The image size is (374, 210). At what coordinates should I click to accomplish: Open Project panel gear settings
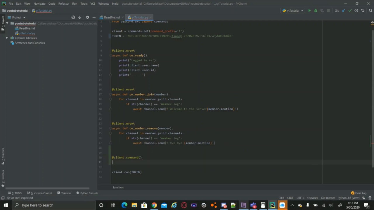pyautogui.click(x=87, y=17)
